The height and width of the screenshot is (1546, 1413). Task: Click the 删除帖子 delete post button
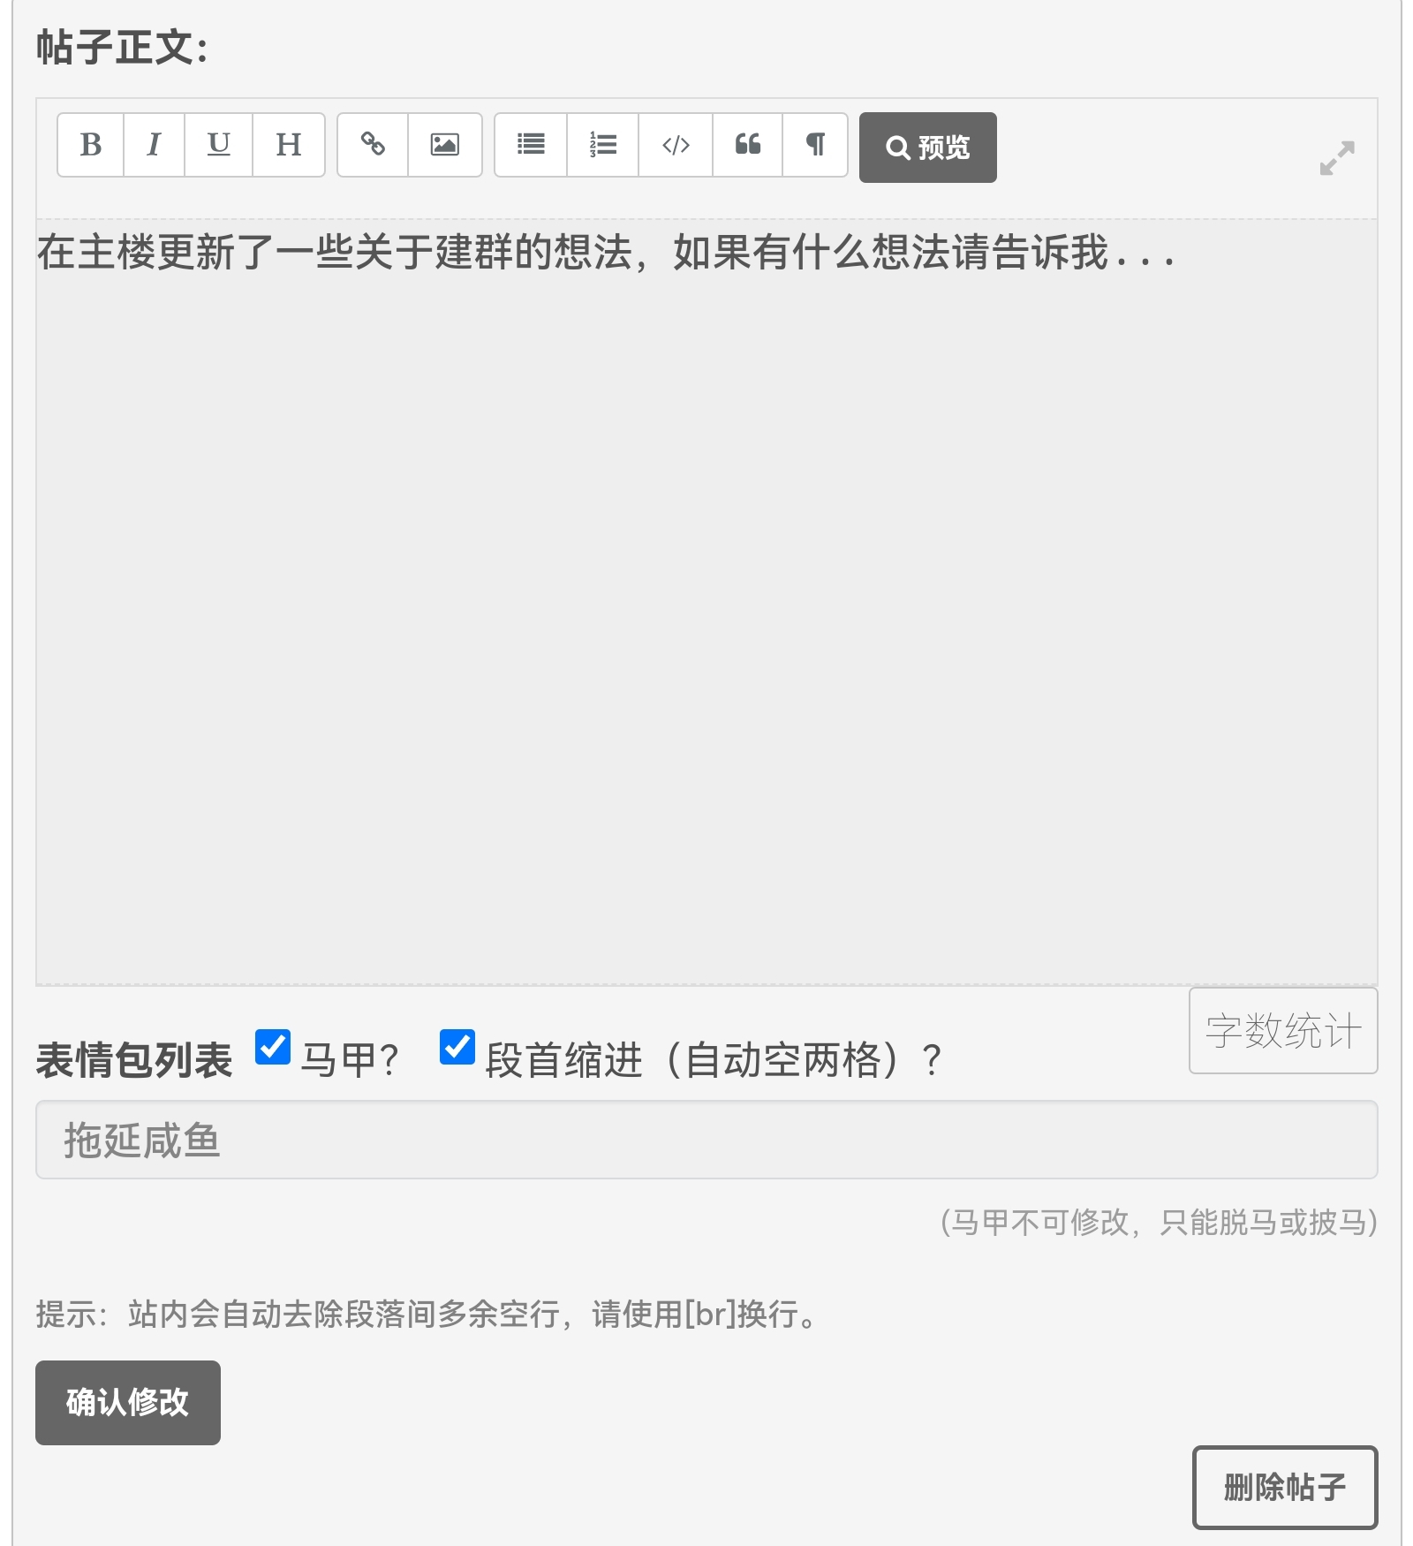pyautogui.click(x=1284, y=1487)
